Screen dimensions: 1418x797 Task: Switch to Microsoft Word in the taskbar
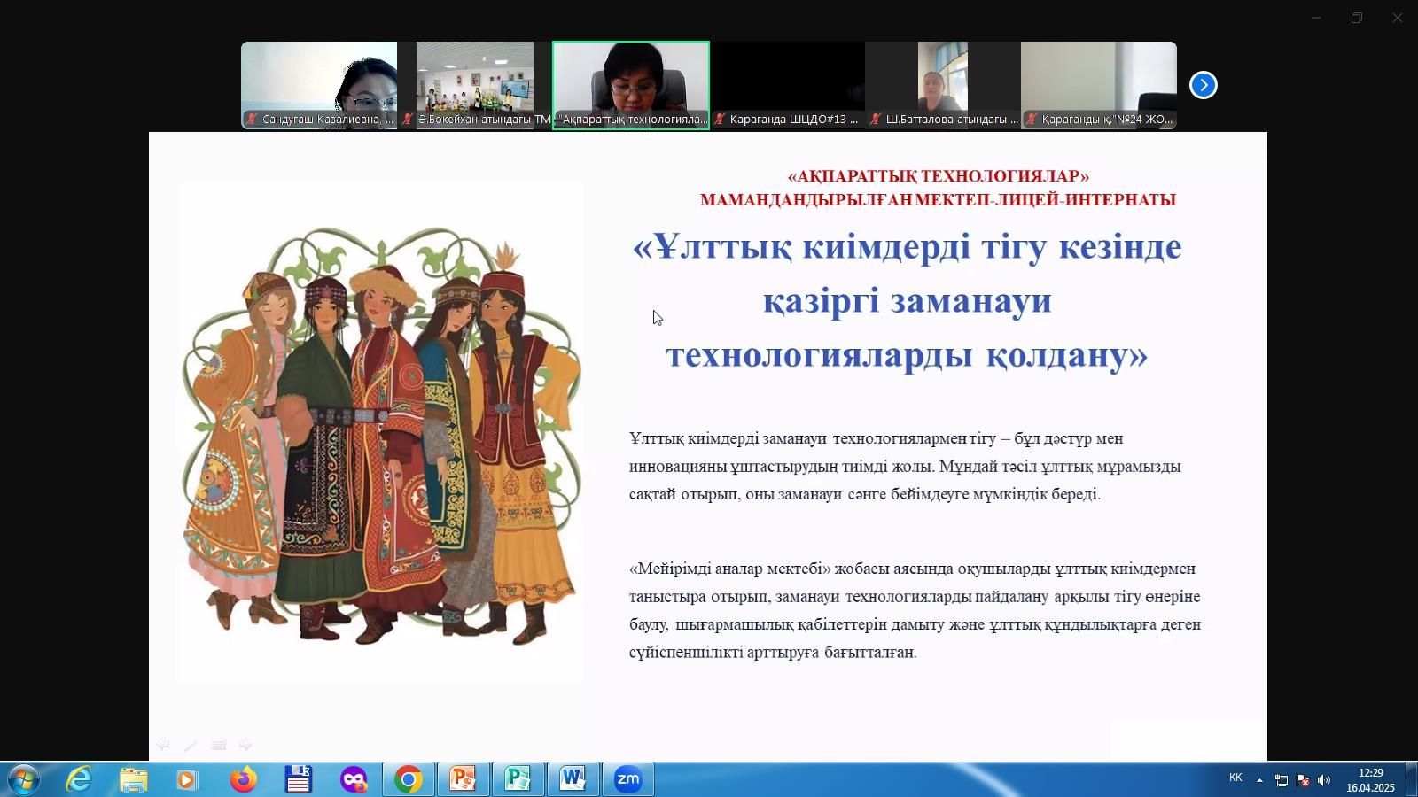pyautogui.click(x=573, y=779)
